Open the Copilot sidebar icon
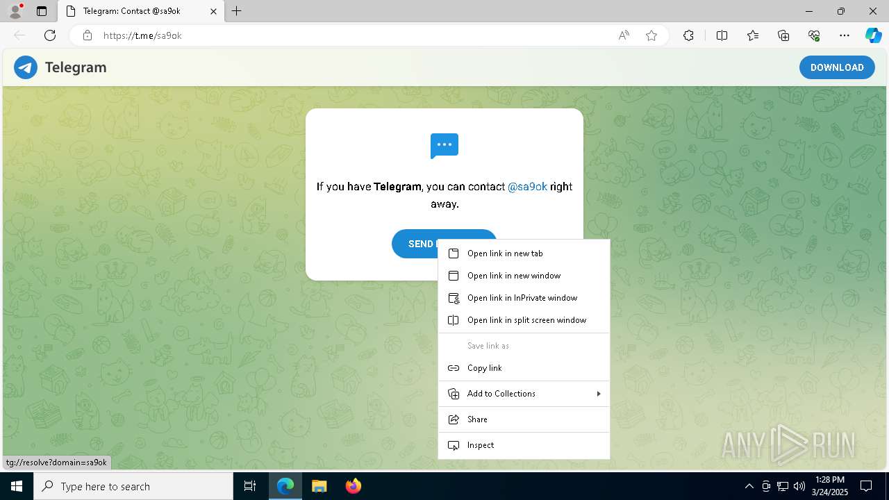 (873, 35)
